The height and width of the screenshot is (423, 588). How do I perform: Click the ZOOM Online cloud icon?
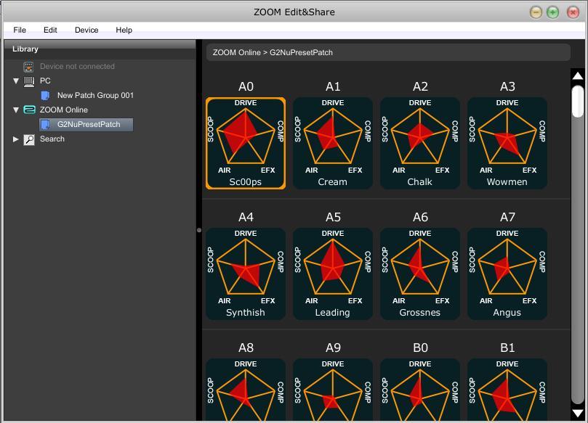[x=29, y=110]
